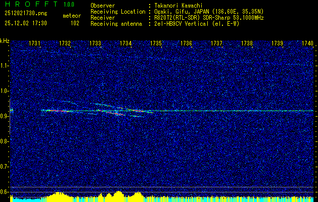Image resolution: width=318 pixels, height=202 pixels.
Task: Click the 1738 time marker
Action: tap(247, 43)
